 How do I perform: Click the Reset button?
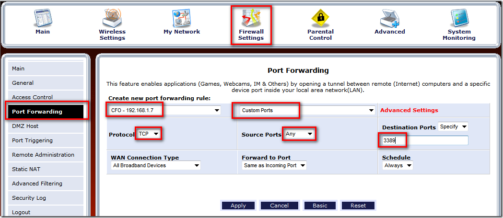(x=358, y=206)
